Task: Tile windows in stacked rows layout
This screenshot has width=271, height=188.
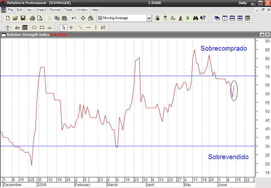Action: click(232, 18)
